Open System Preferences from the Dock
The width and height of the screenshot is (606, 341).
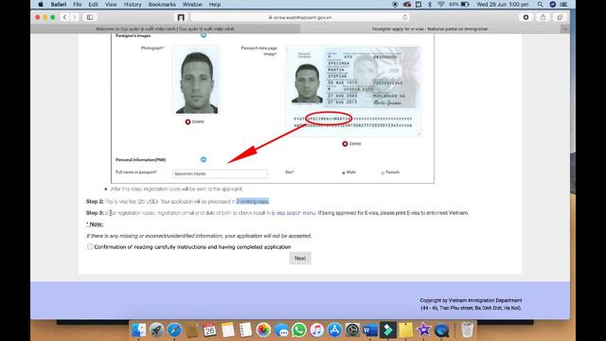352,331
